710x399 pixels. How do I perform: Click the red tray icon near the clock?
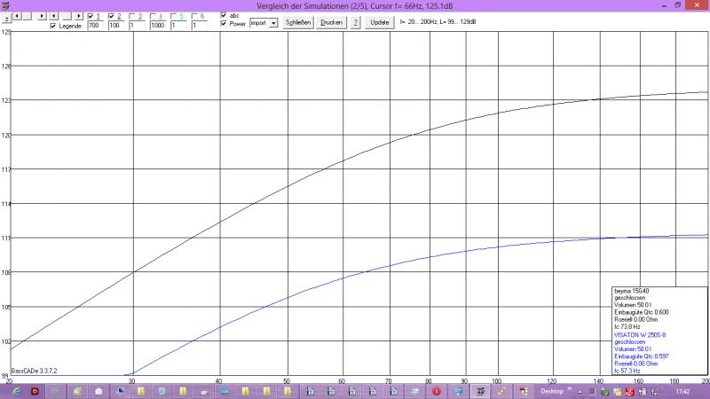click(629, 392)
